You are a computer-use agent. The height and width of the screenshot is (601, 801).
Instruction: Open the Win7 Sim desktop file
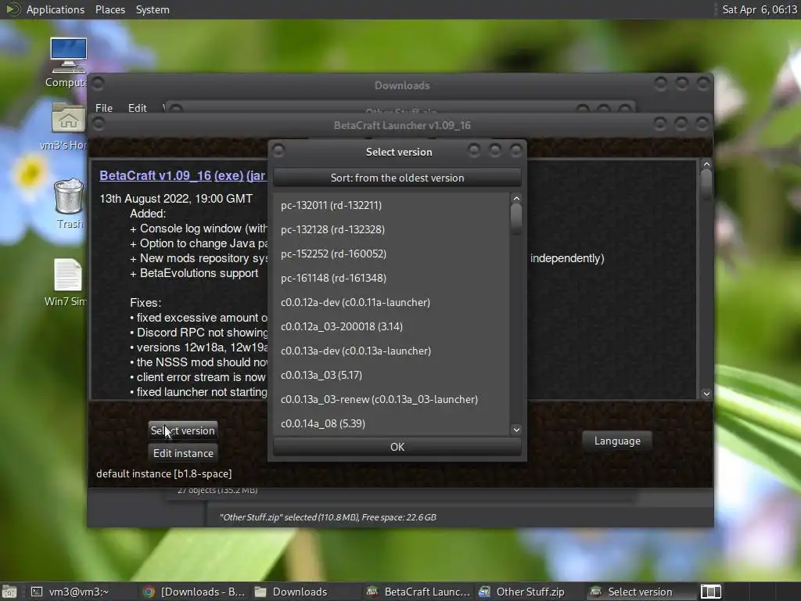coord(67,275)
